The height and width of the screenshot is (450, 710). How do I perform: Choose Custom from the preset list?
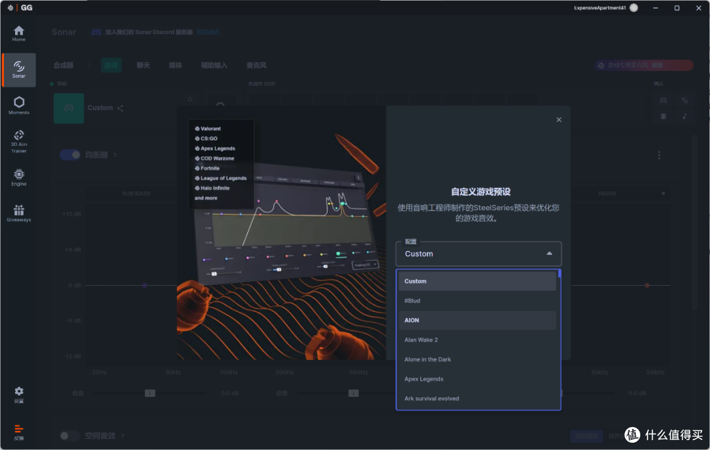(x=477, y=281)
